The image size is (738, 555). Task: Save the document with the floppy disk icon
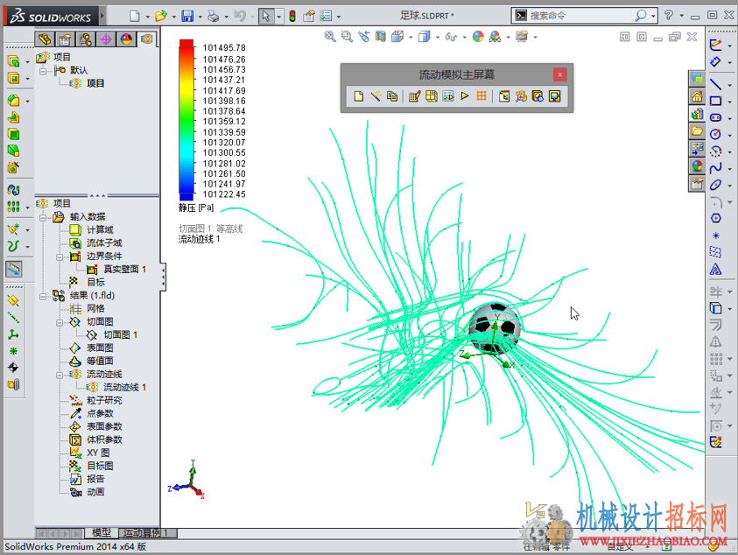click(187, 16)
